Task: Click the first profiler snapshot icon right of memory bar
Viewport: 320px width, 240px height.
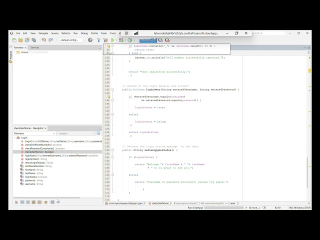Action: 160,40
